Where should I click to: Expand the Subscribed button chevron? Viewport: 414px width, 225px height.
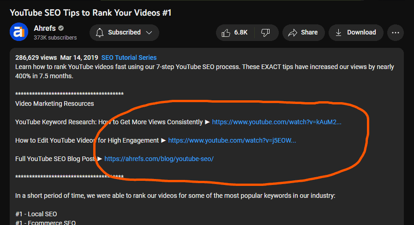pyautogui.click(x=149, y=33)
